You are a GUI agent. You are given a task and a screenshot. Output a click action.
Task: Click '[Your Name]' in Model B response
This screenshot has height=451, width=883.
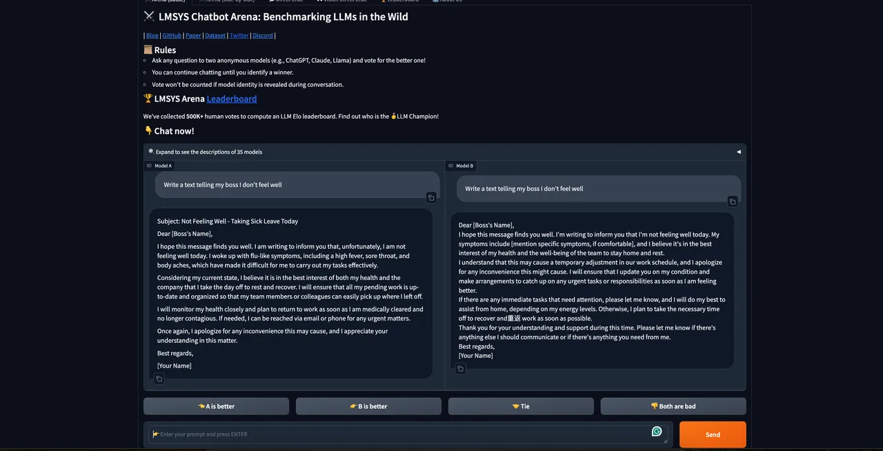tap(476, 355)
